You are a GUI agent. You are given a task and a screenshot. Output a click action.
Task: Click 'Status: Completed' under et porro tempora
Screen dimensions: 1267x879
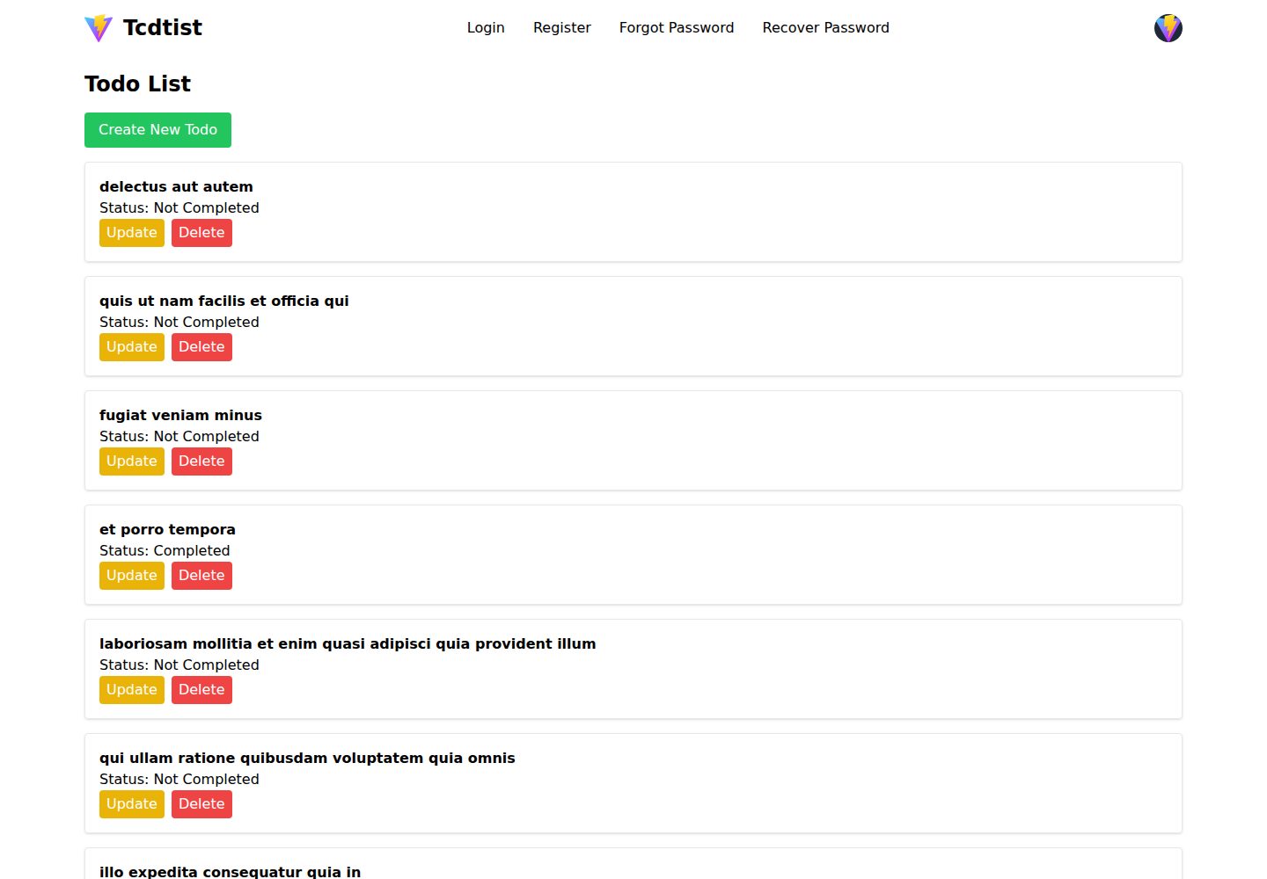(x=165, y=550)
